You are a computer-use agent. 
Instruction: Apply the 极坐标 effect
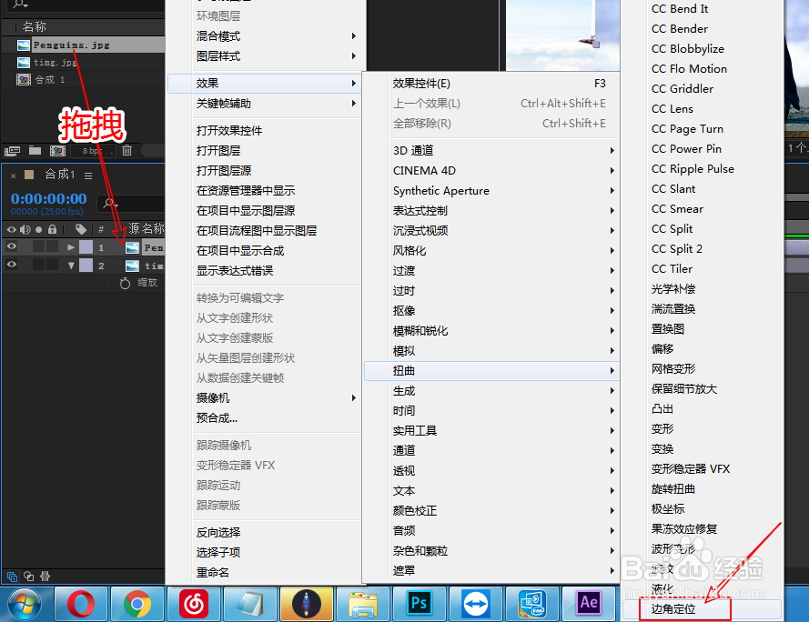702,508
